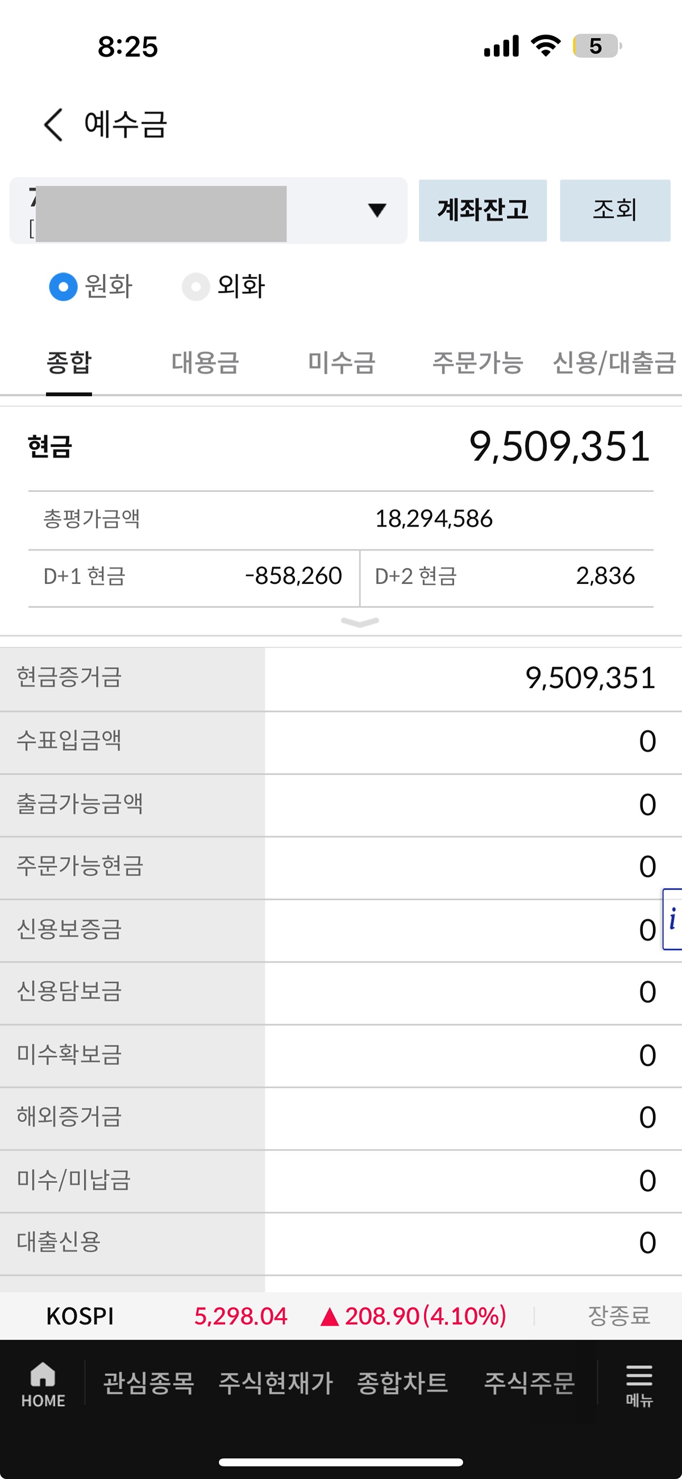The image size is (682, 1479).
Task: Go to 관심종목 in bottom navigation
Action: click(x=149, y=1382)
